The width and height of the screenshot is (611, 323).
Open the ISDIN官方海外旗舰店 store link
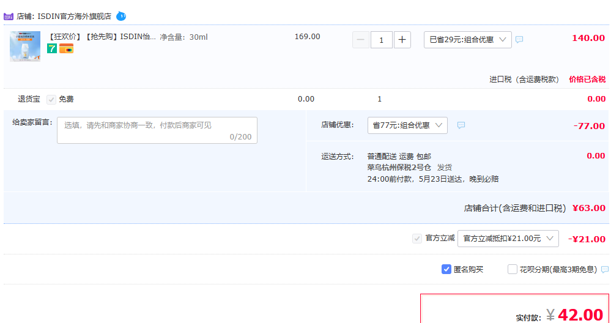coord(75,17)
